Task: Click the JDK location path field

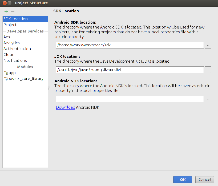Action: 130,70
